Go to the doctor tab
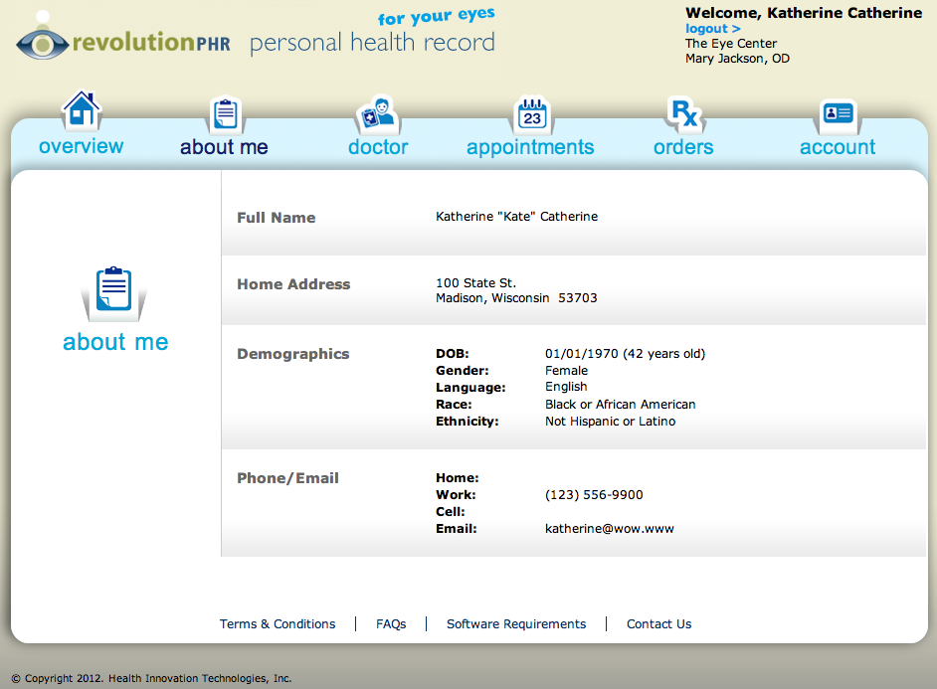The height and width of the screenshot is (689, 937). pyautogui.click(x=378, y=147)
